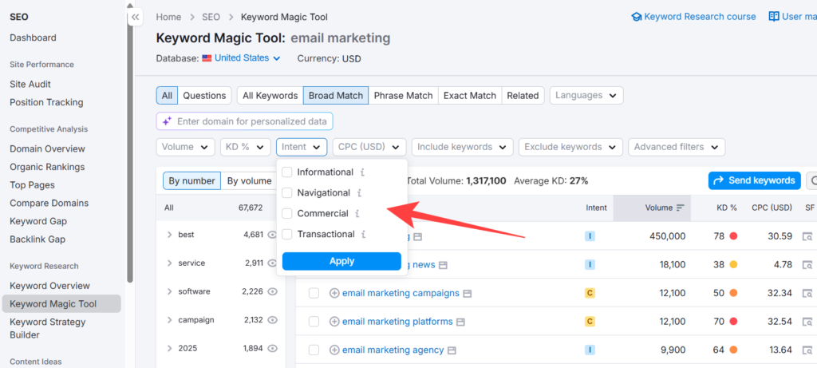Open SERP features icon for email marketing platforms row

[x=807, y=322]
